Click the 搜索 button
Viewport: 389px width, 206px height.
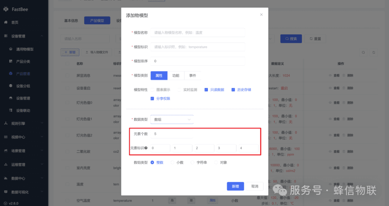[x=291, y=39]
